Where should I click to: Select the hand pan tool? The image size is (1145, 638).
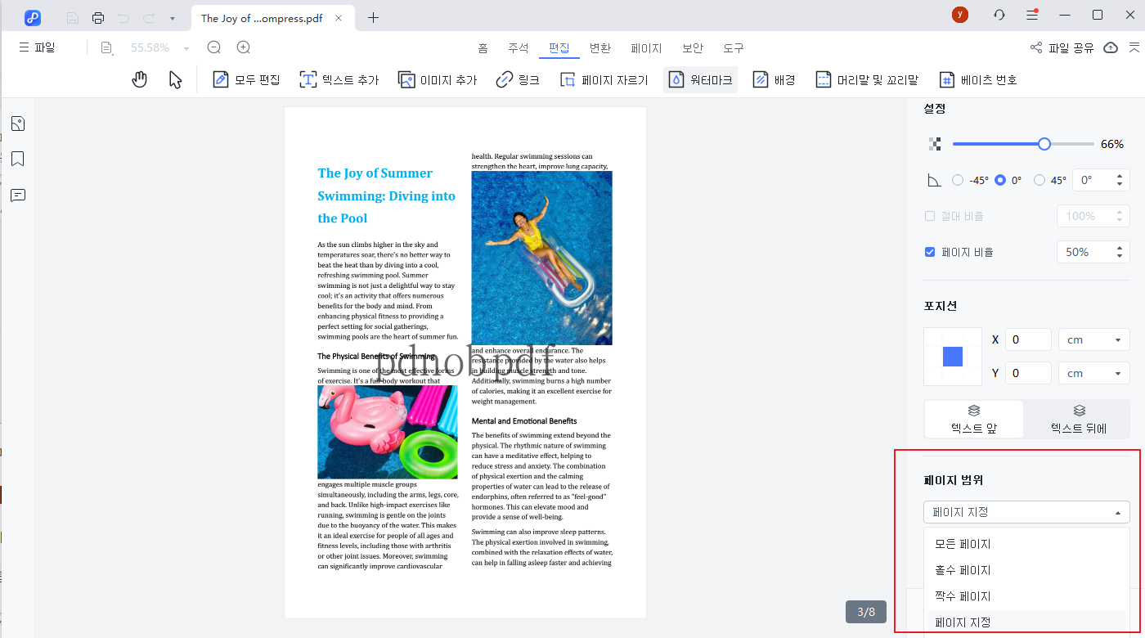[x=140, y=79]
